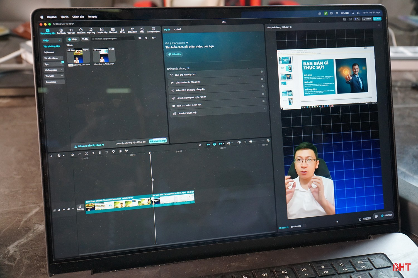Start voiceover recording with microphone icon
This screenshot has height=278, width=418.
point(200,145)
